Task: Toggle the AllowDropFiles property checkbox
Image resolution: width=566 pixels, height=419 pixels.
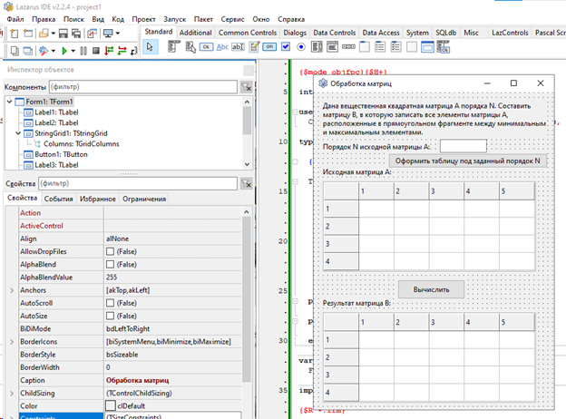Action: tap(110, 251)
